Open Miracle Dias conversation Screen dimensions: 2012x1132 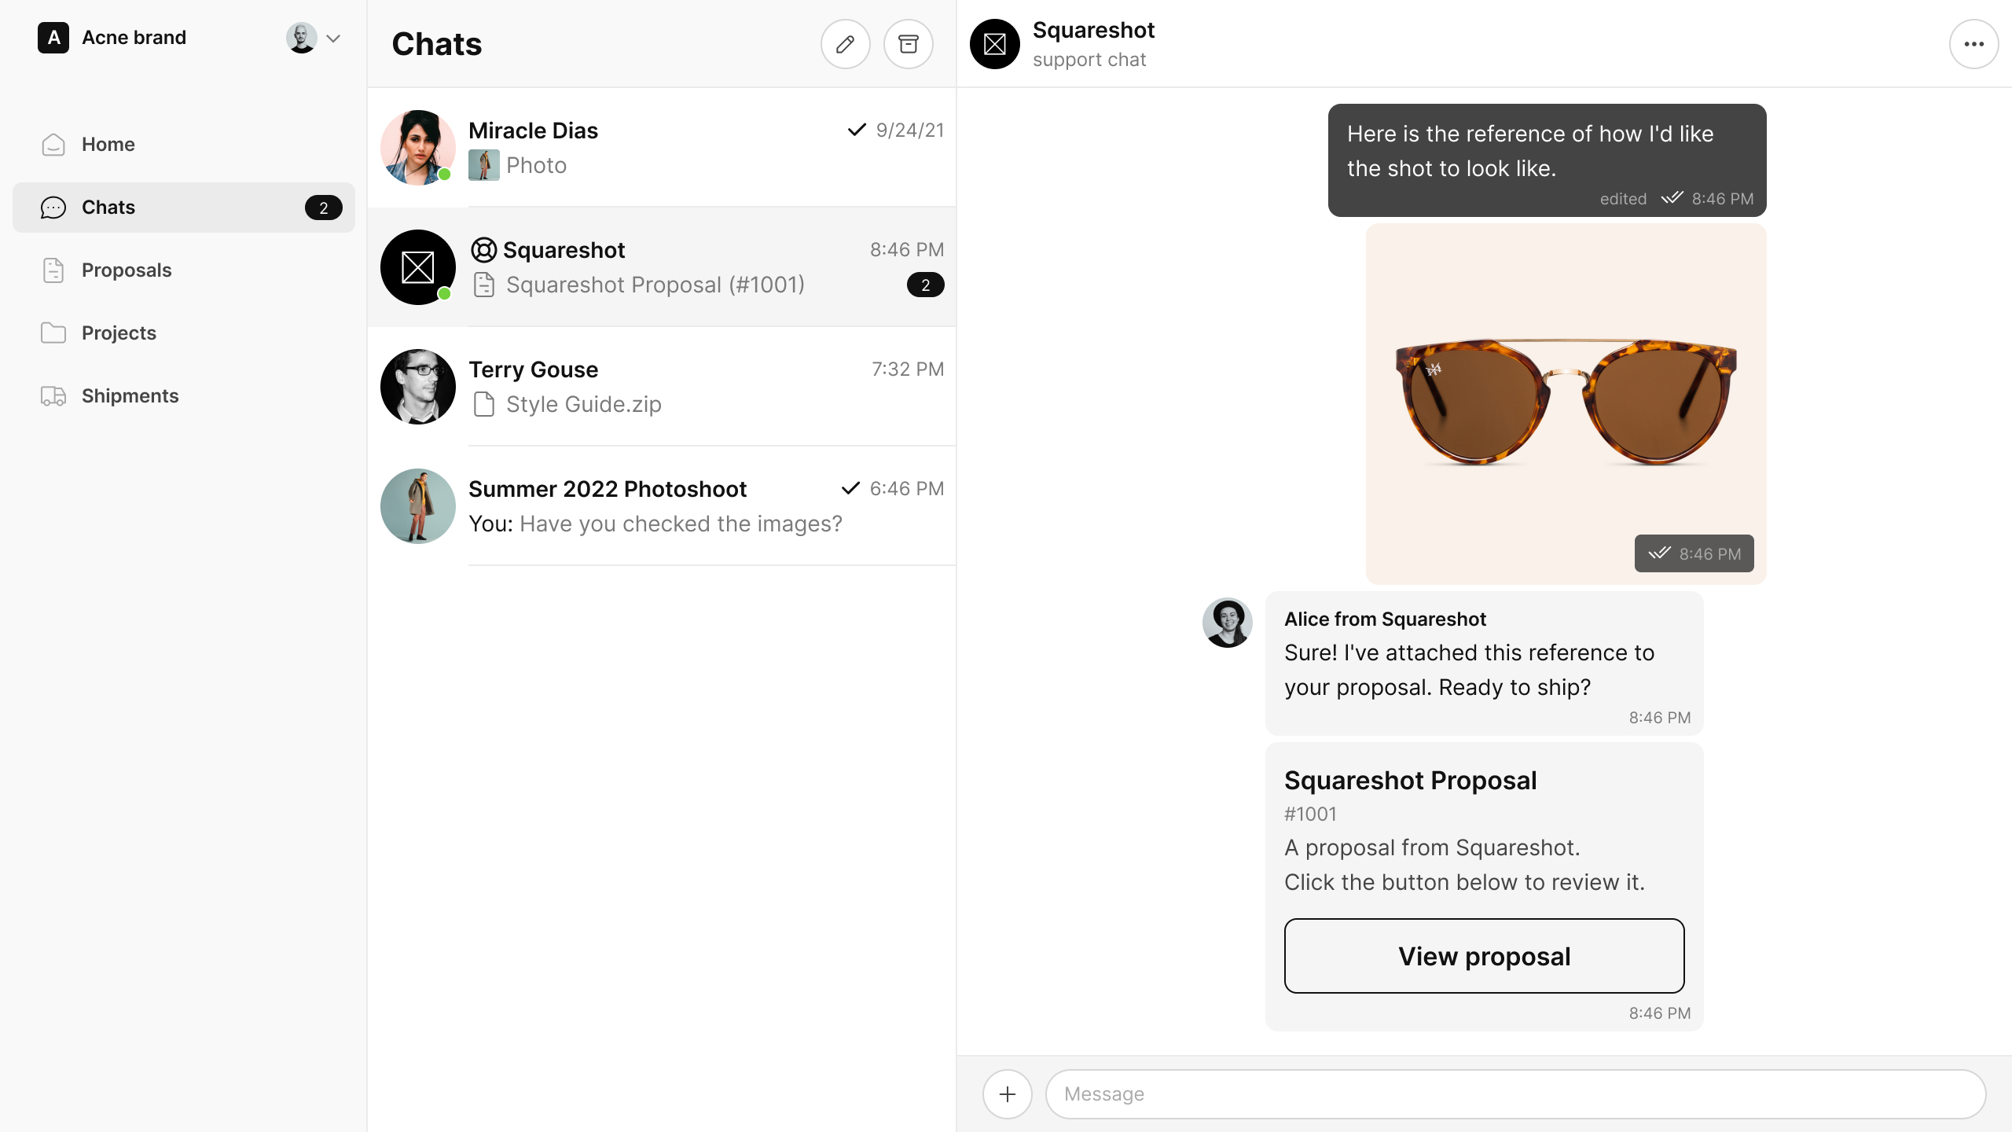point(662,148)
